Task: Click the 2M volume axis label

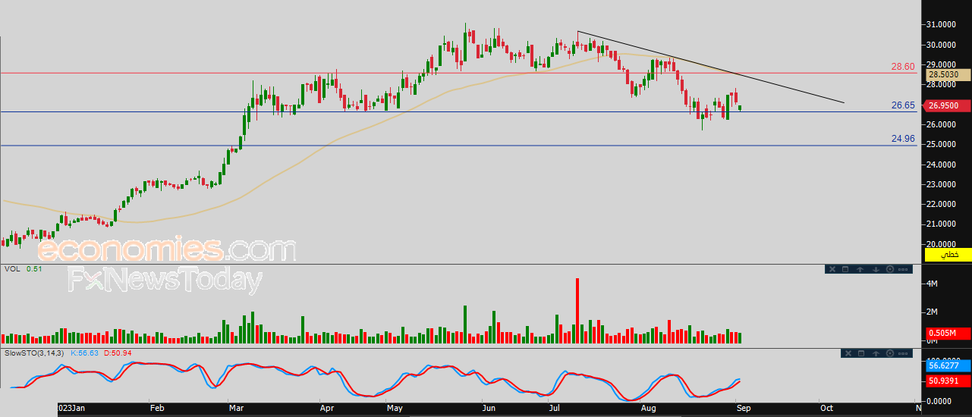Action: (933, 312)
